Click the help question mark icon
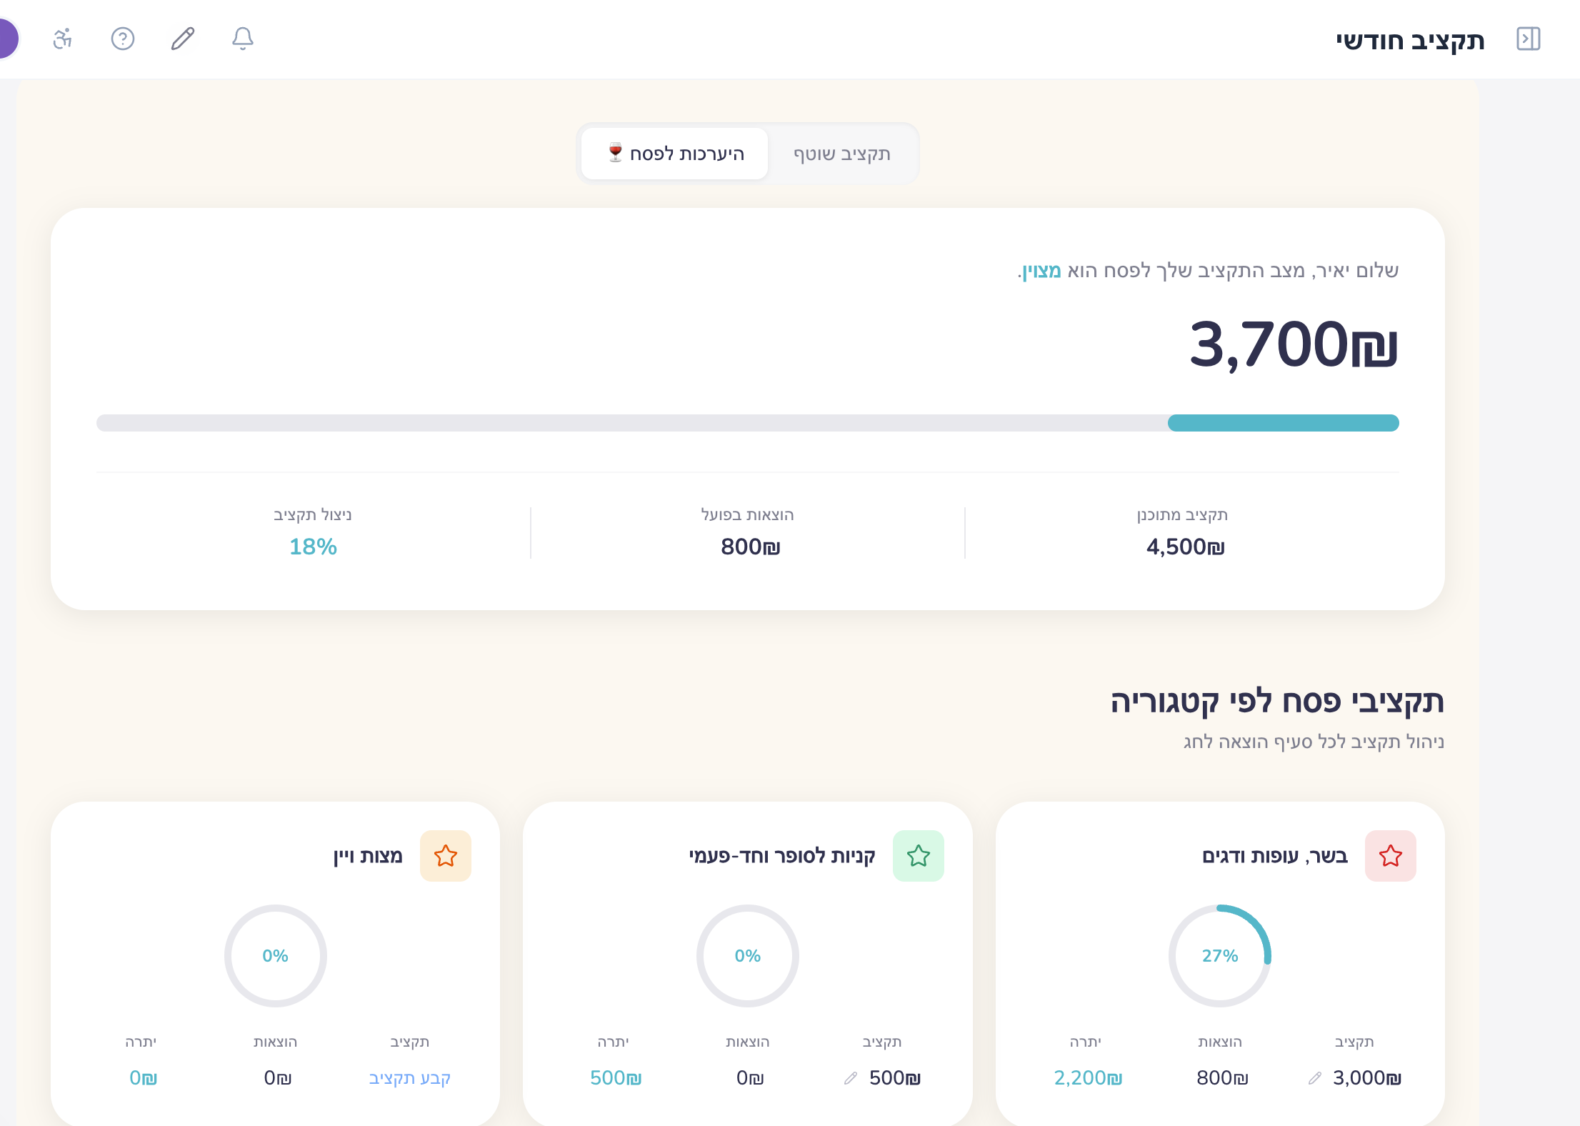 click(x=122, y=39)
